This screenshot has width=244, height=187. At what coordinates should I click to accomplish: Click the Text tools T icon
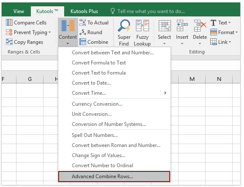(x=213, y=23)
